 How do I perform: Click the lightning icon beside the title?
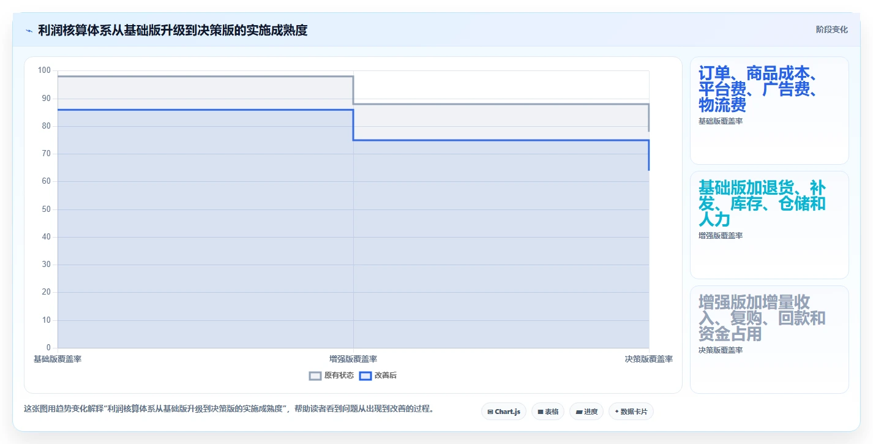tap(29, 31)
